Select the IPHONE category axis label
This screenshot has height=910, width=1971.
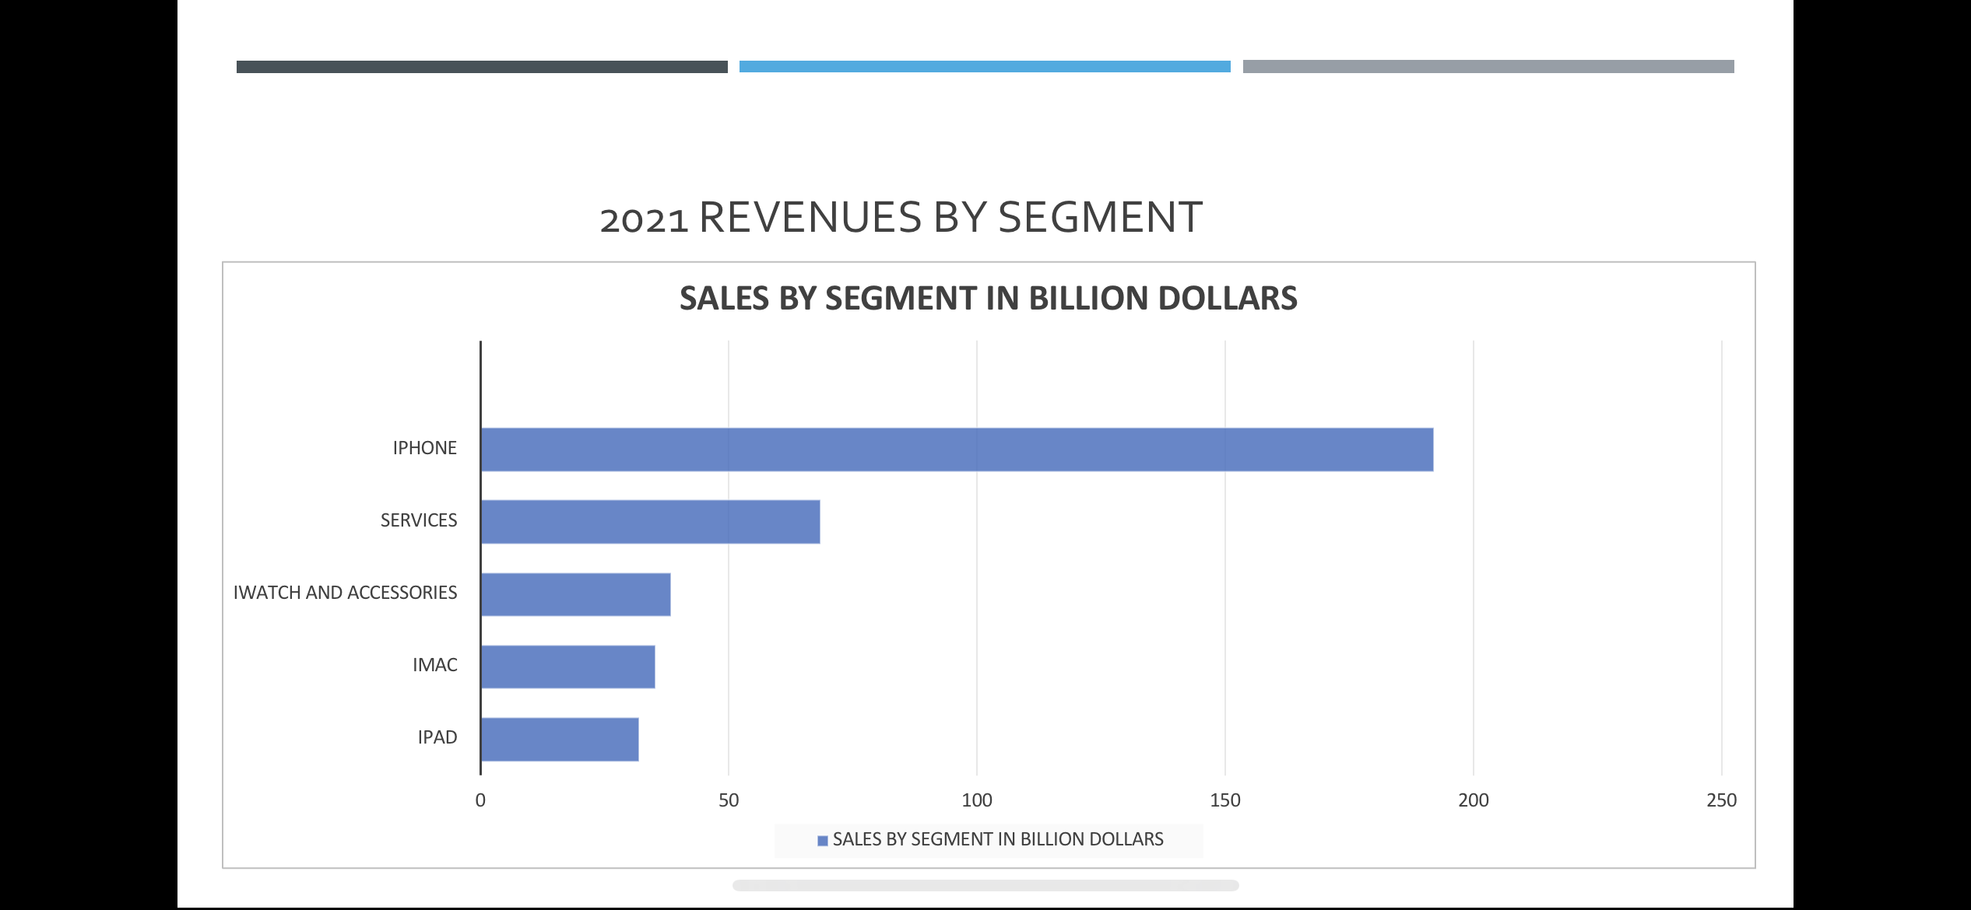pos(424,448)
